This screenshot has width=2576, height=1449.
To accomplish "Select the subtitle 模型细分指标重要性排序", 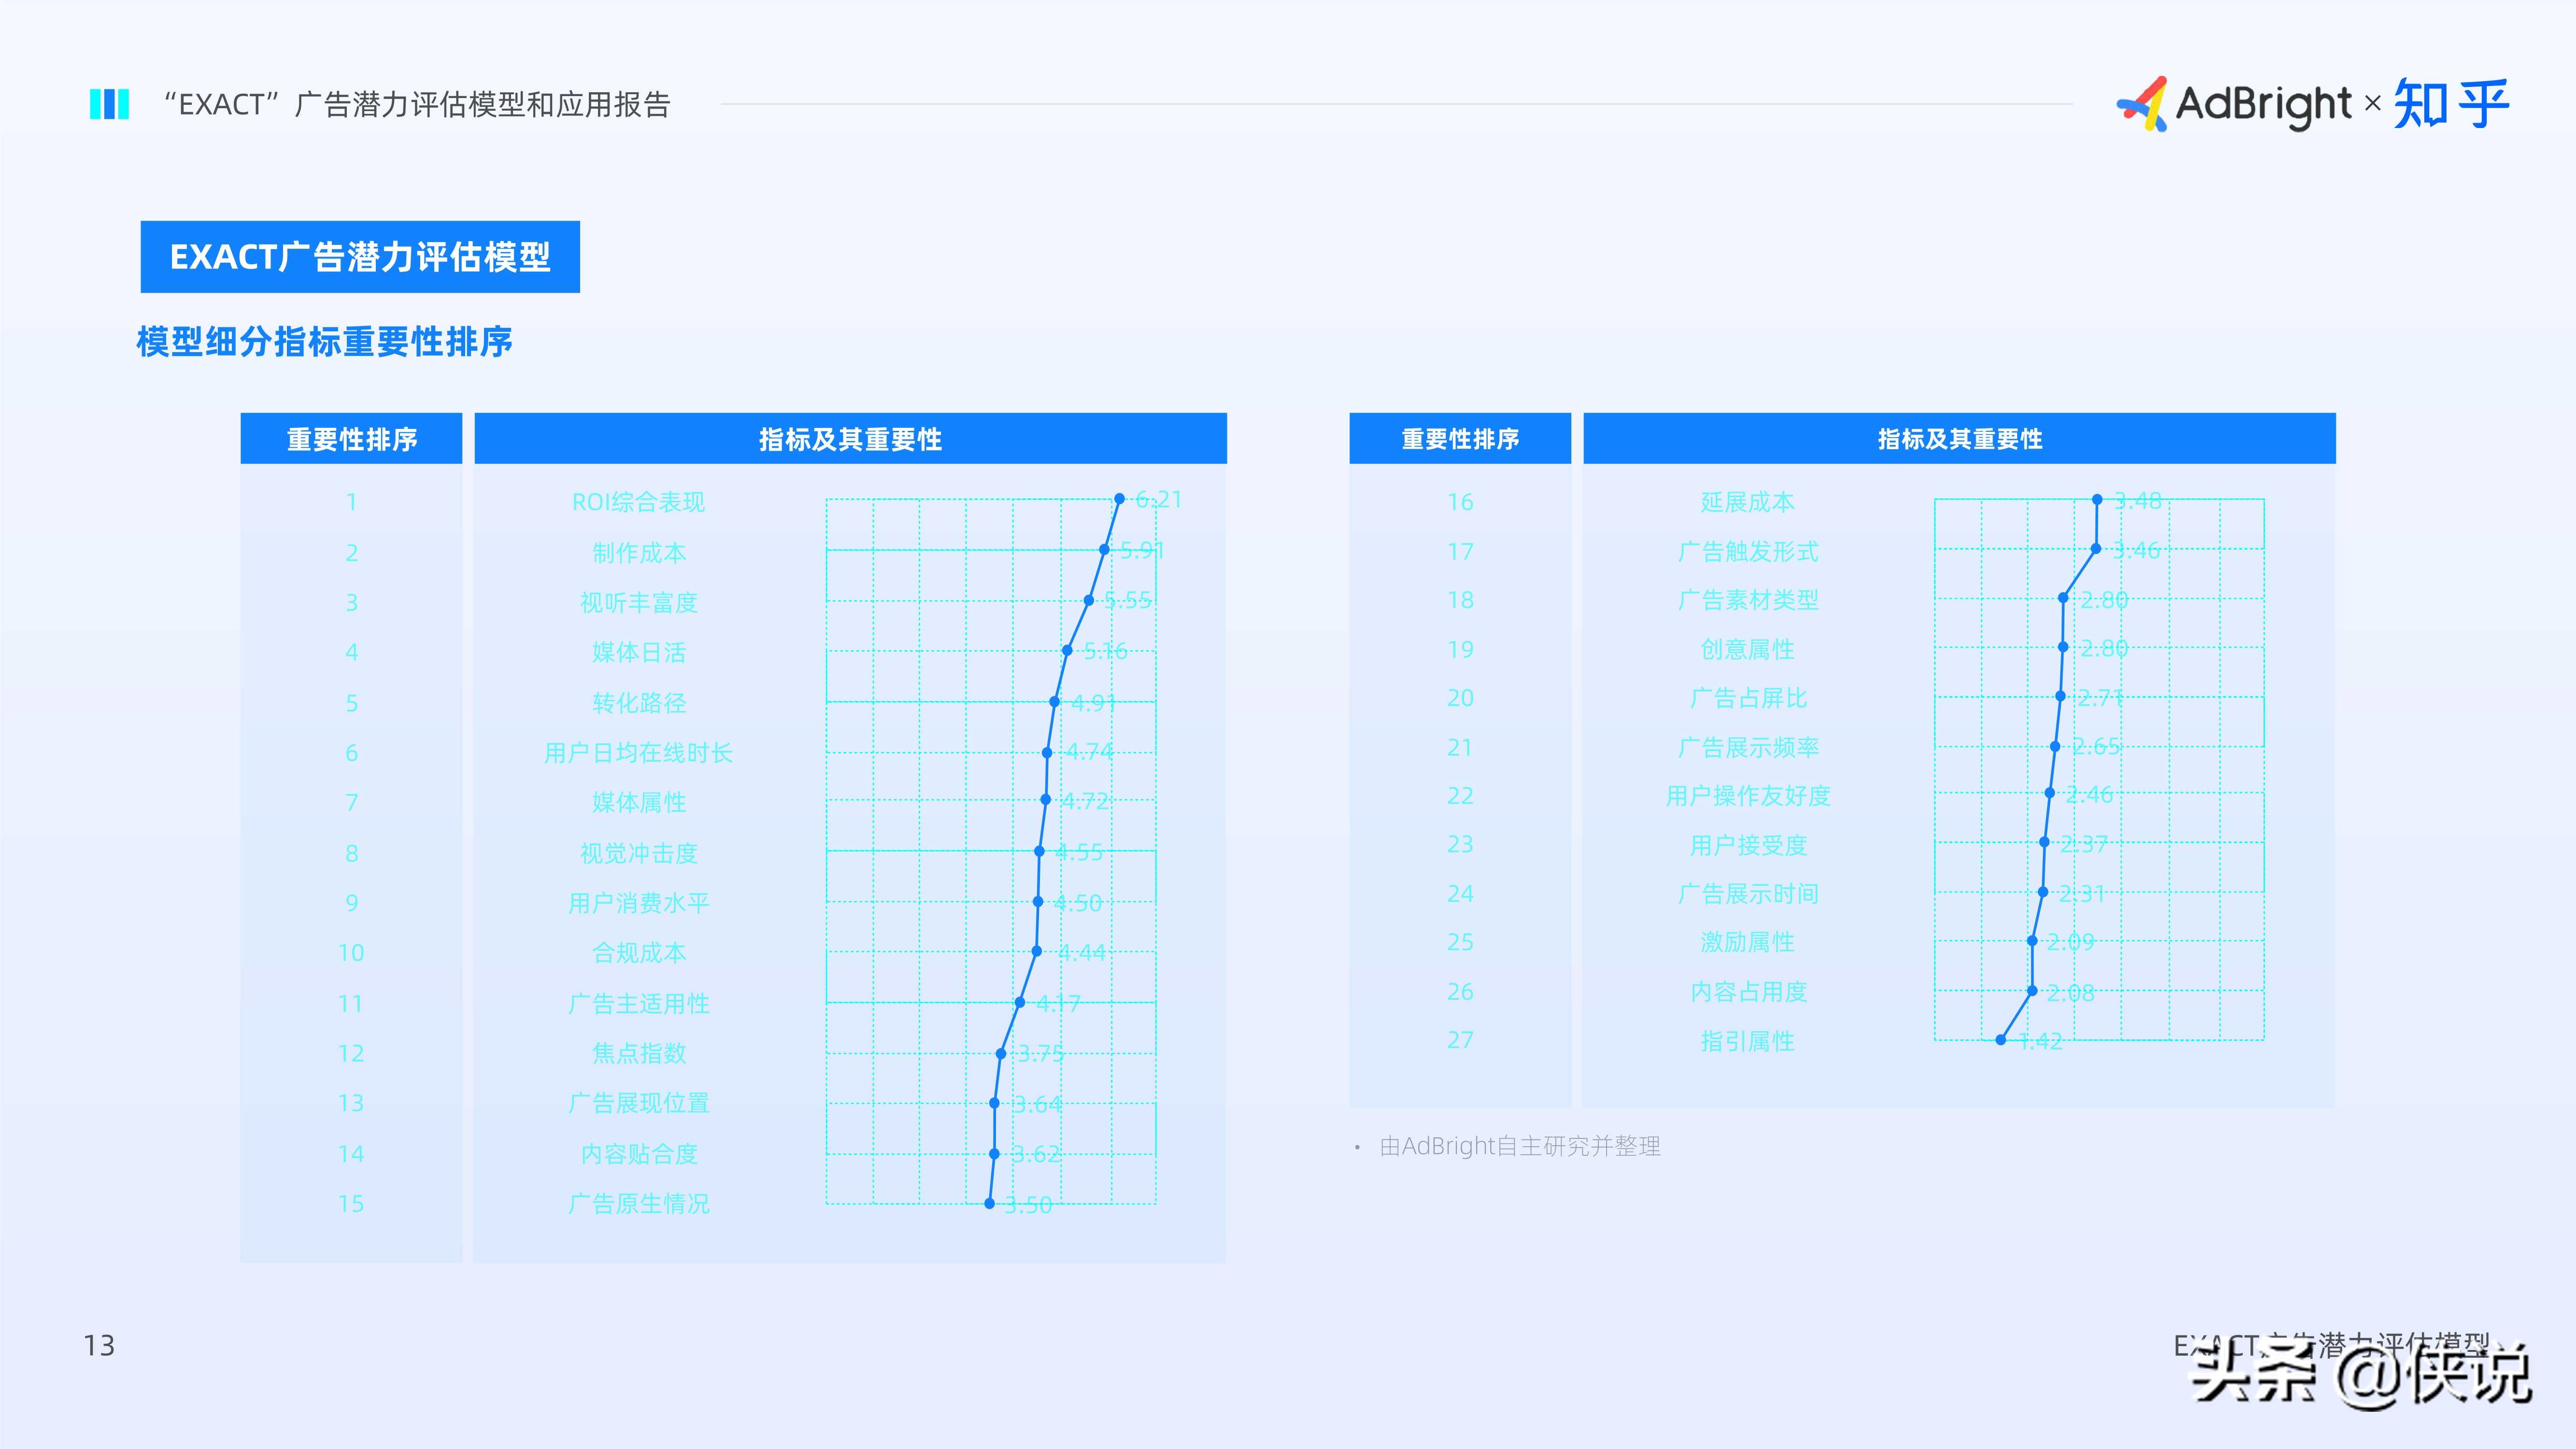I will [x=324, y=342].
